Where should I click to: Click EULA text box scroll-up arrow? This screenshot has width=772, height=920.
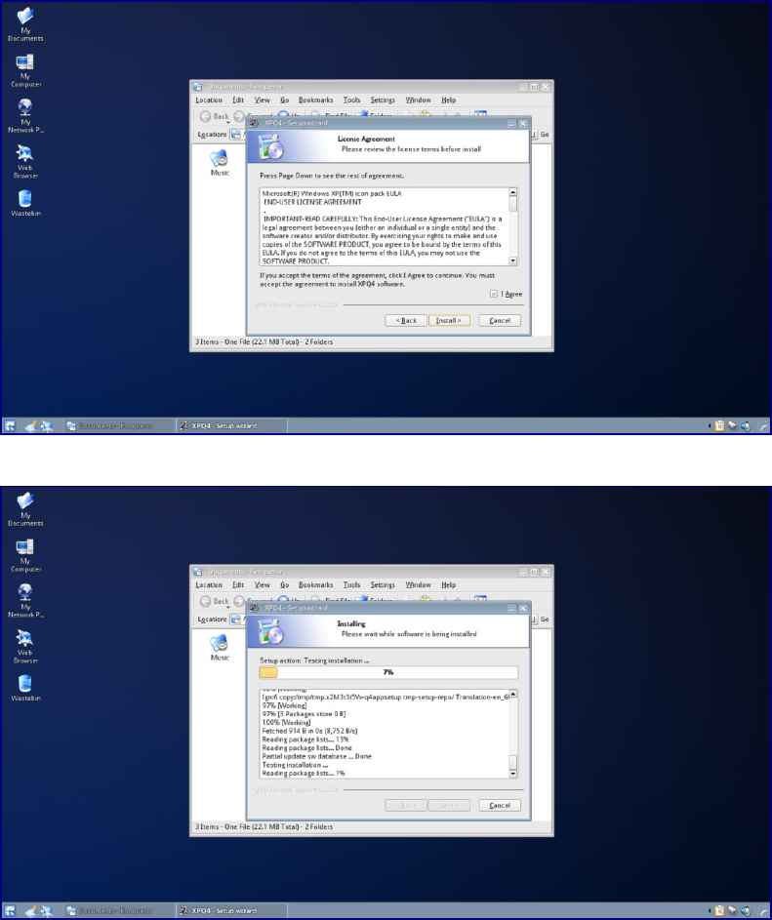click(x=513, y=192)
